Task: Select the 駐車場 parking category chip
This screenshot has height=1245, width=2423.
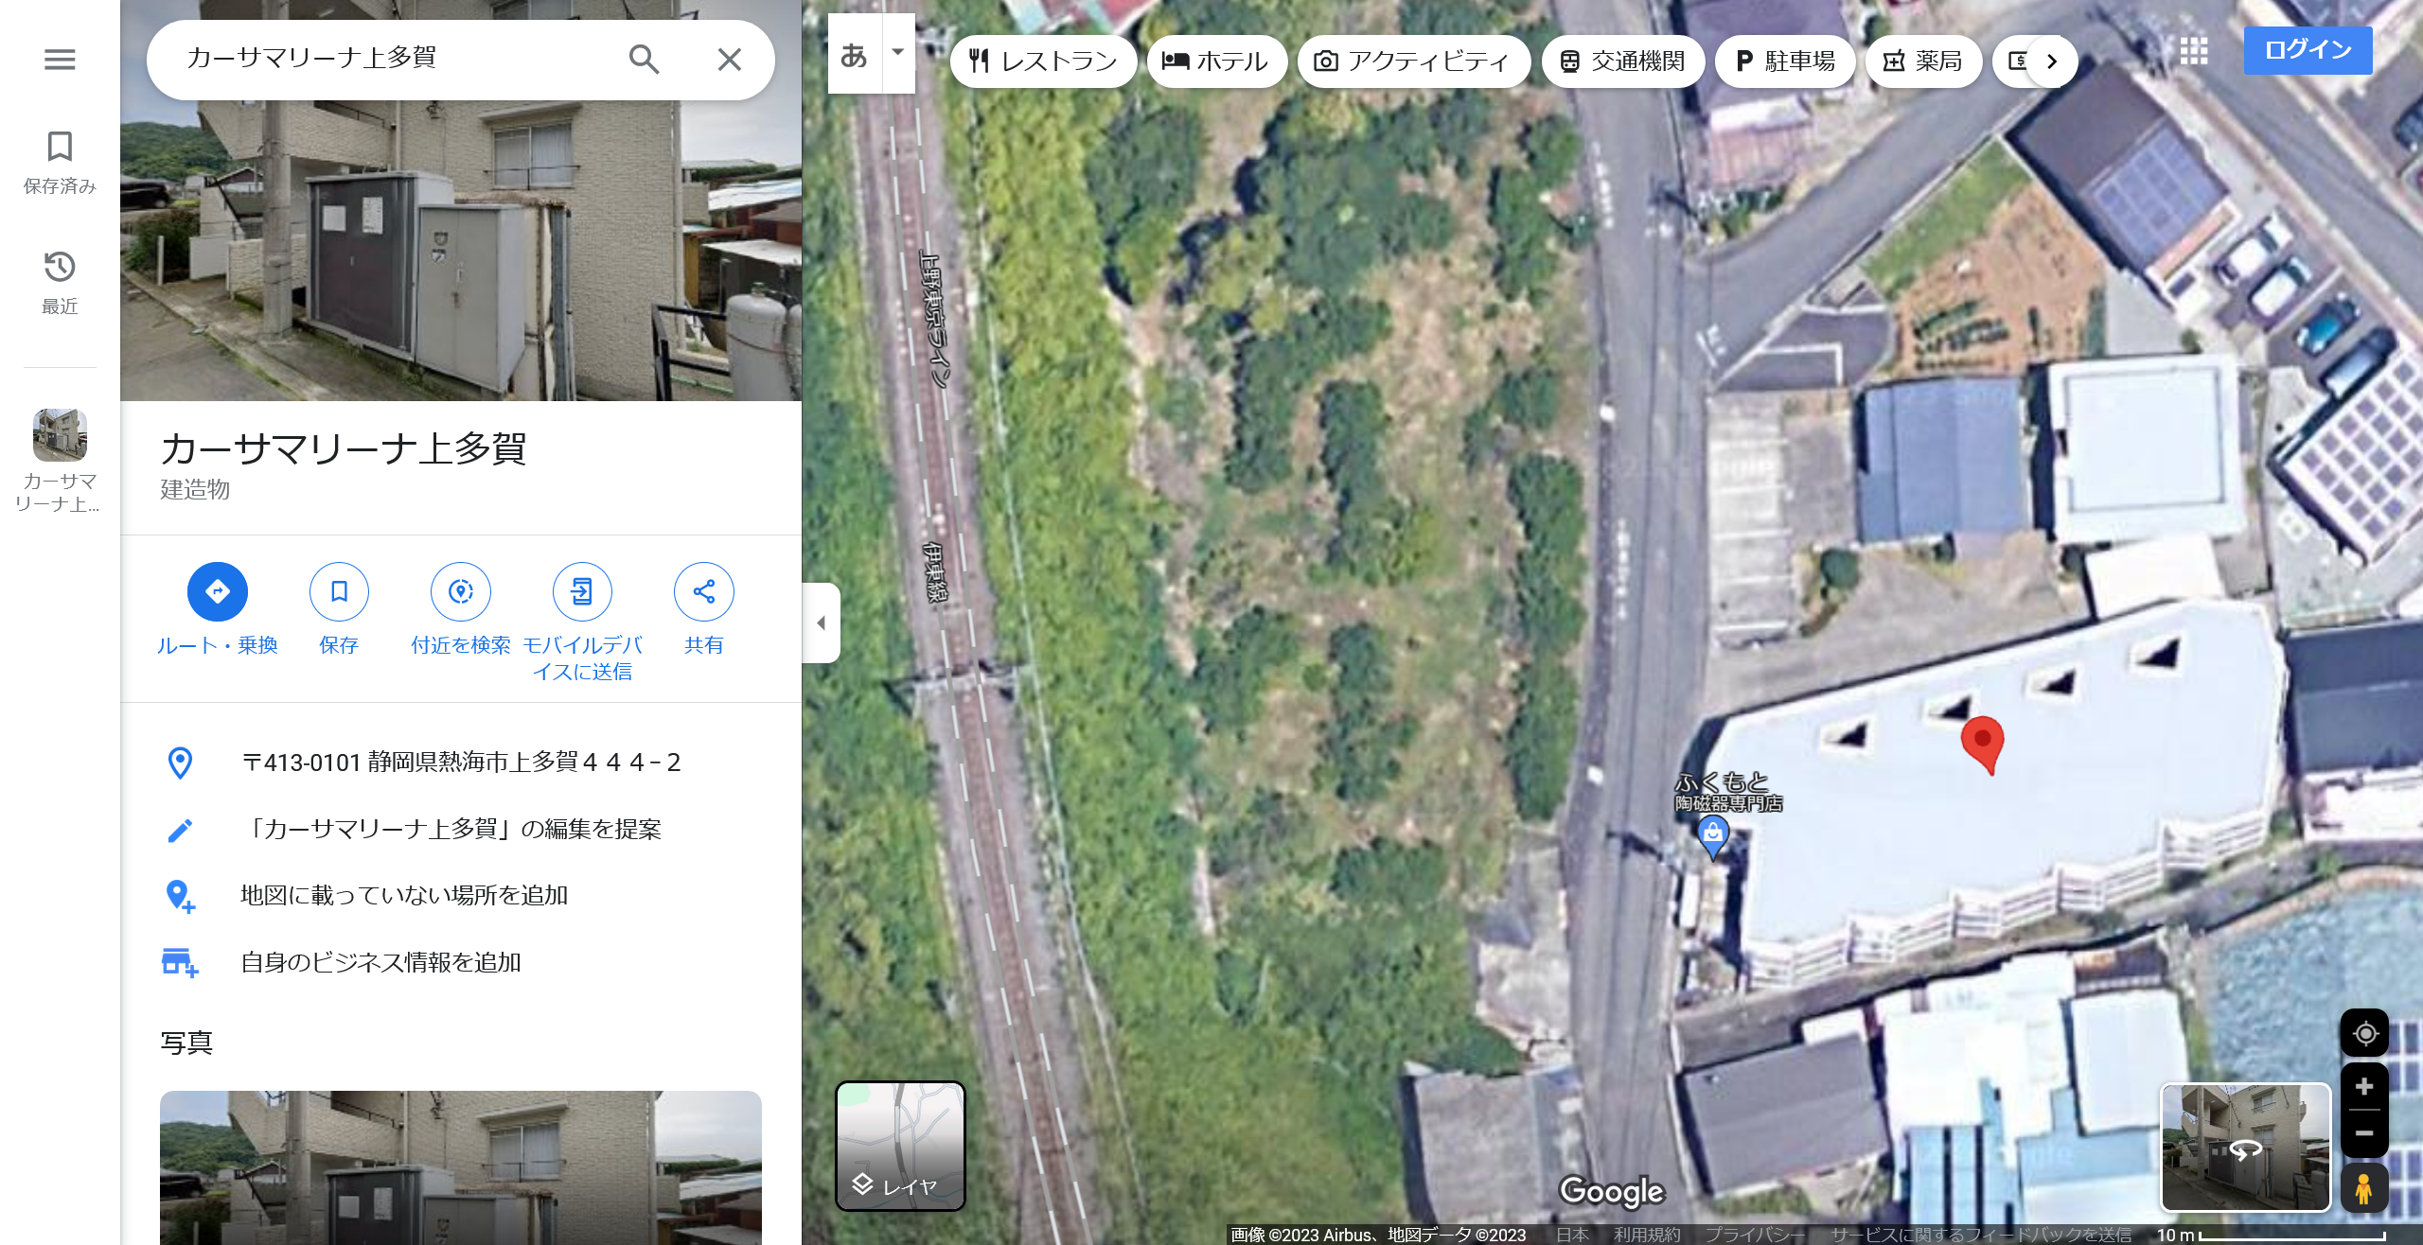Action: (x=1784, y=61)
